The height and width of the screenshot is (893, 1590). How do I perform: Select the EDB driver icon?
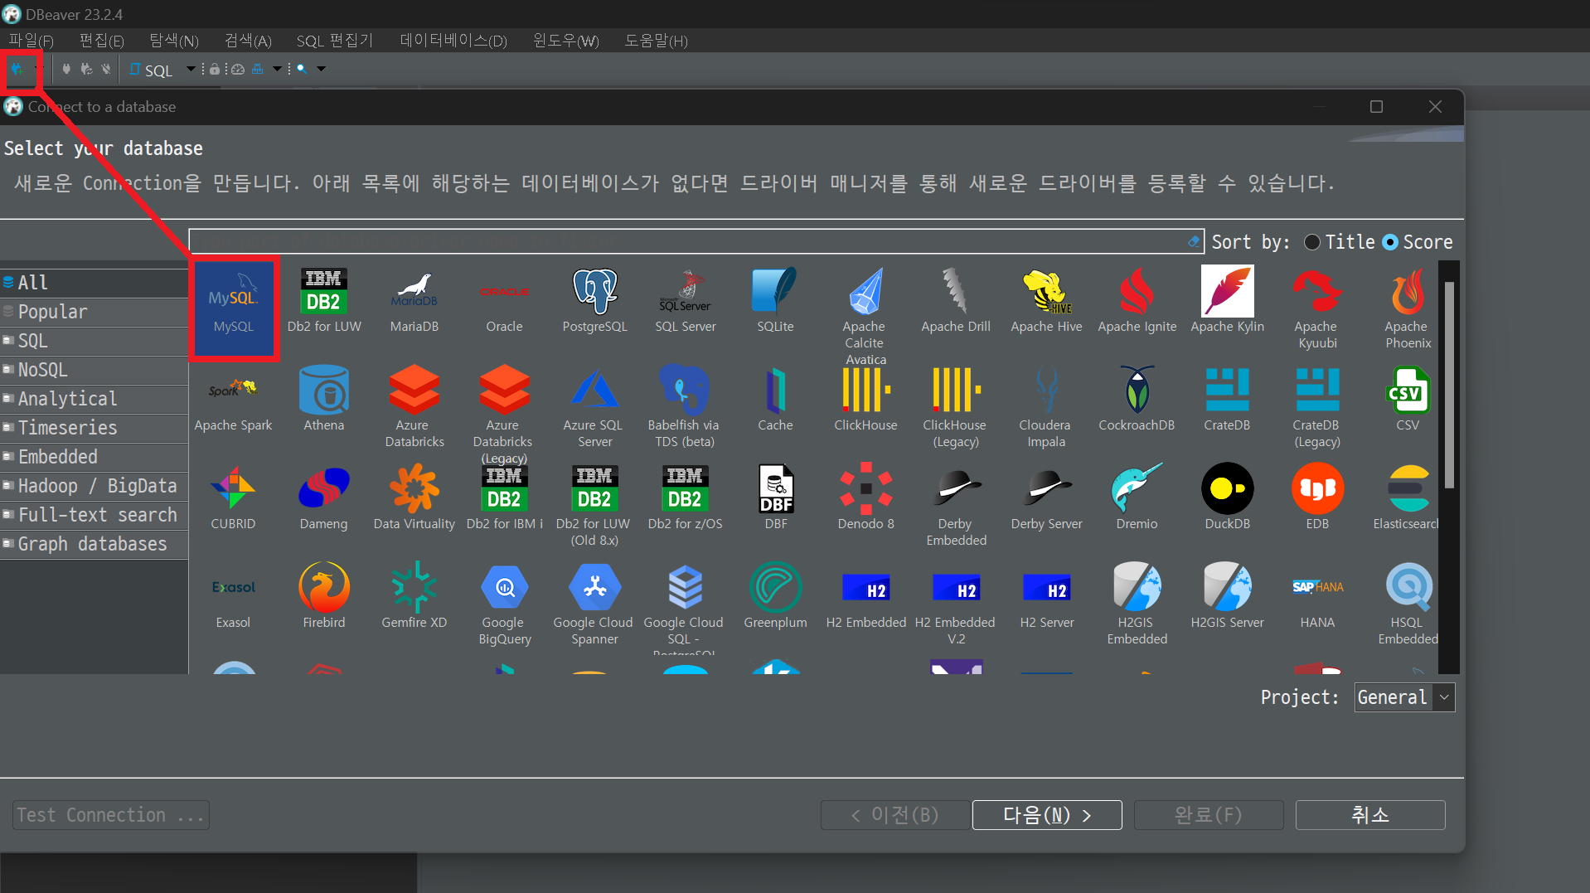tap(1317, 497)
